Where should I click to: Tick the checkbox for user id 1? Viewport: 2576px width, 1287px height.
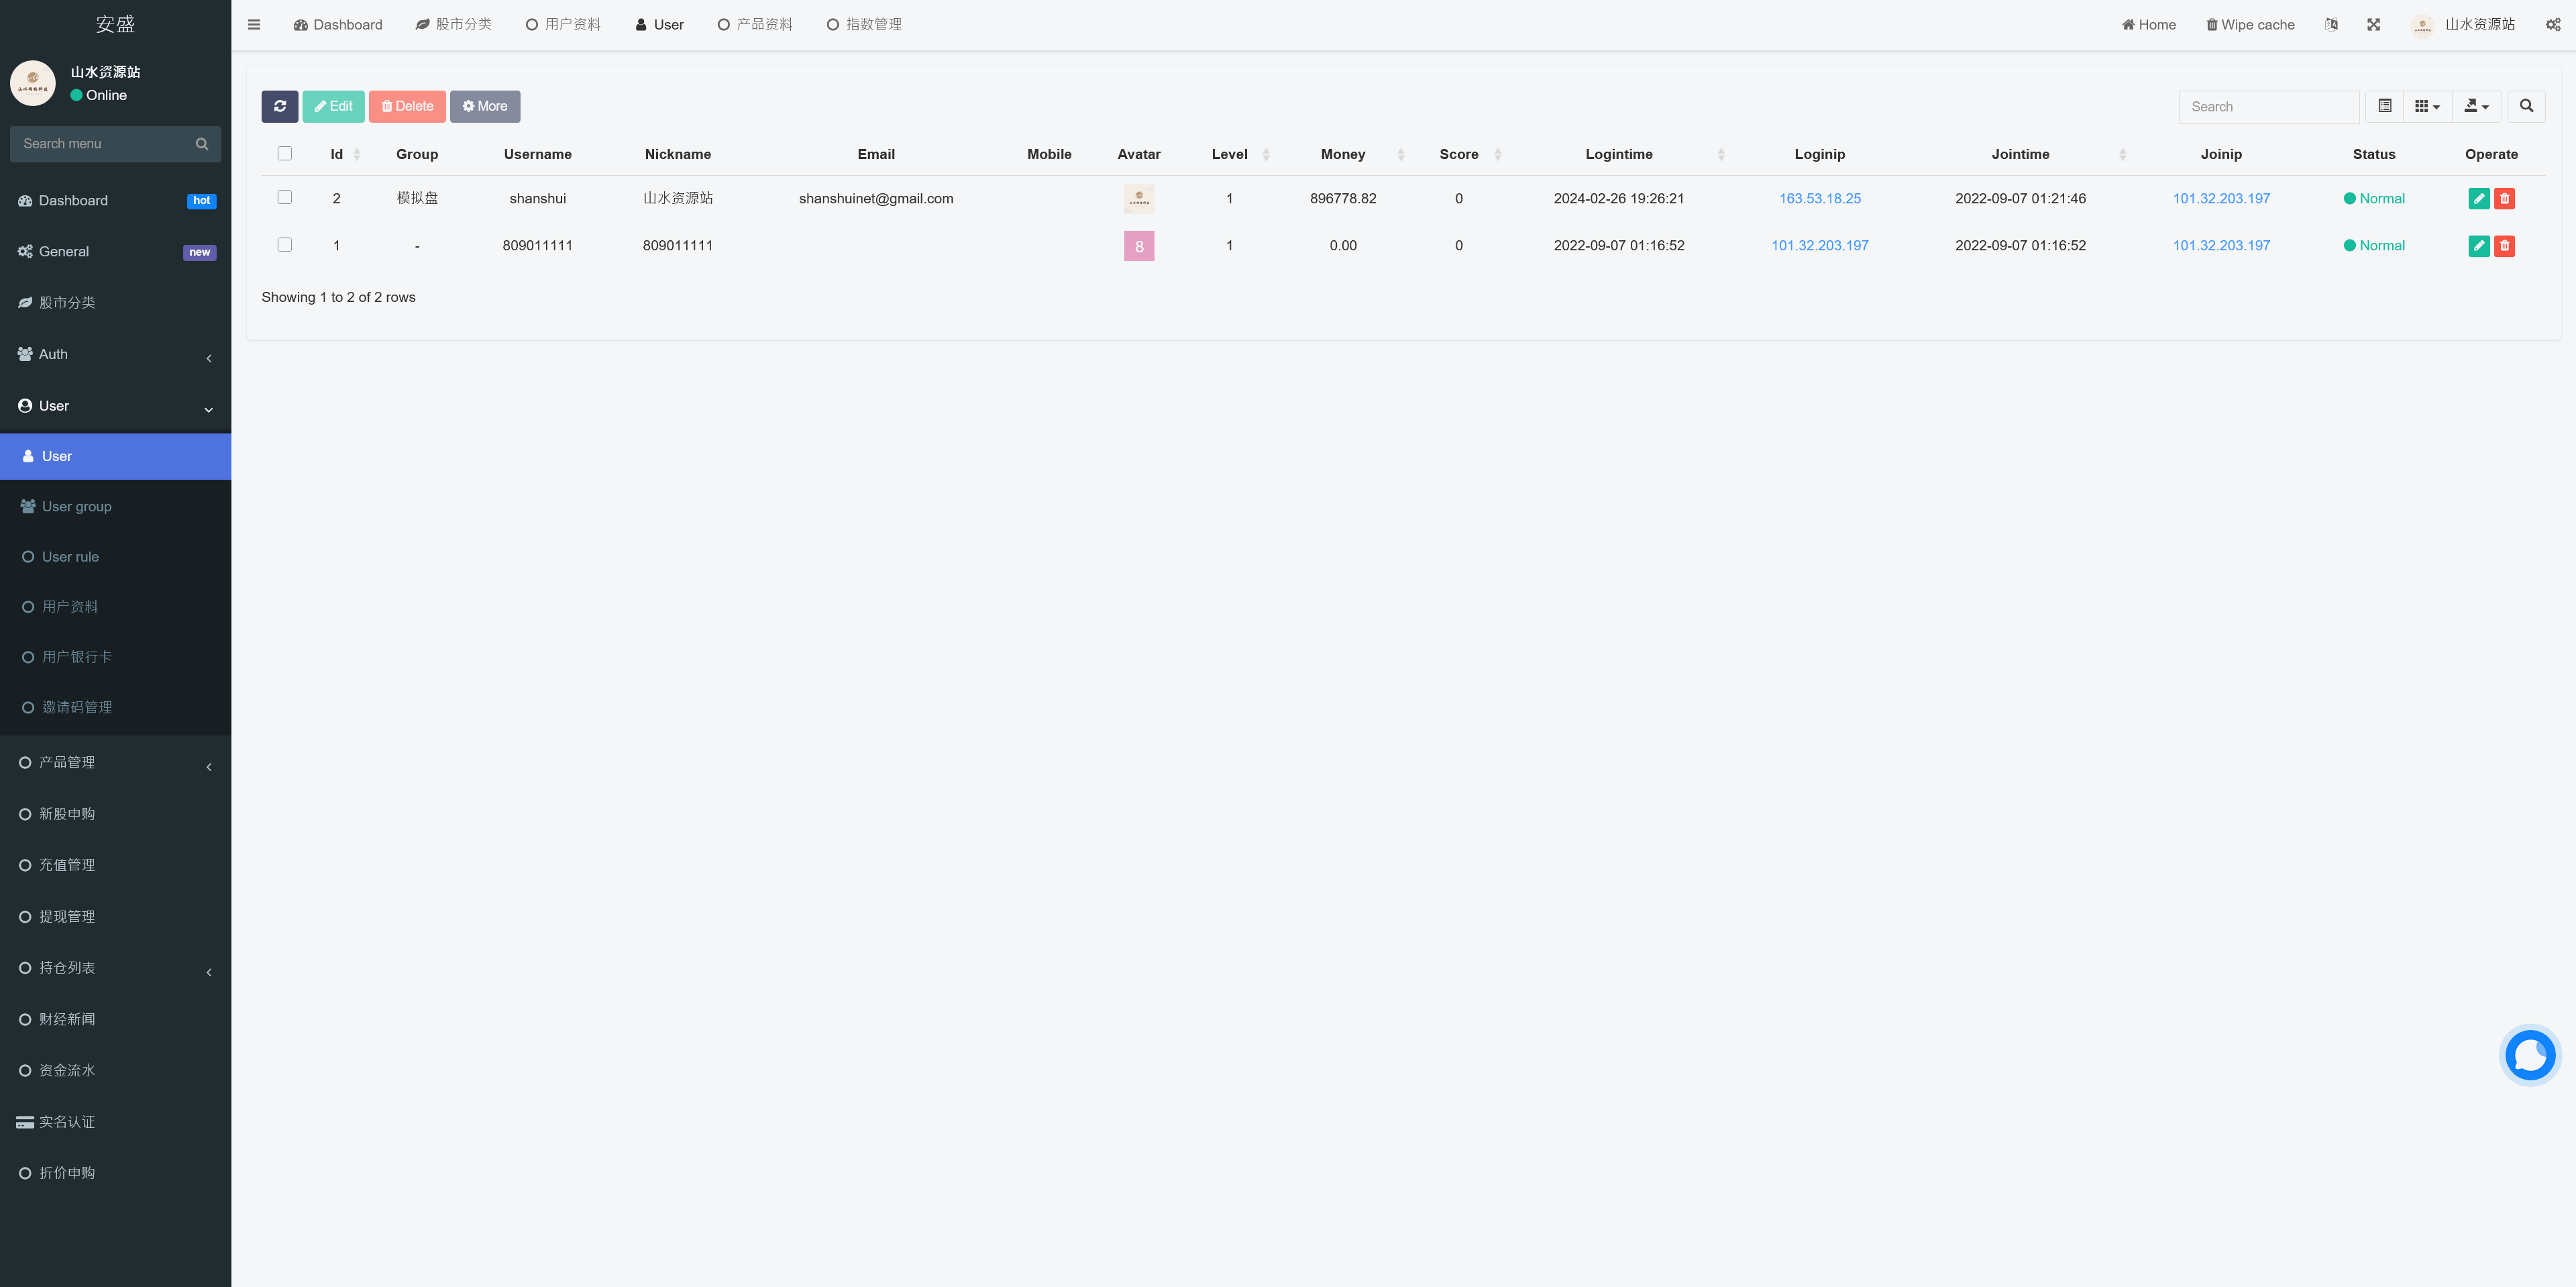pos(285,245)
